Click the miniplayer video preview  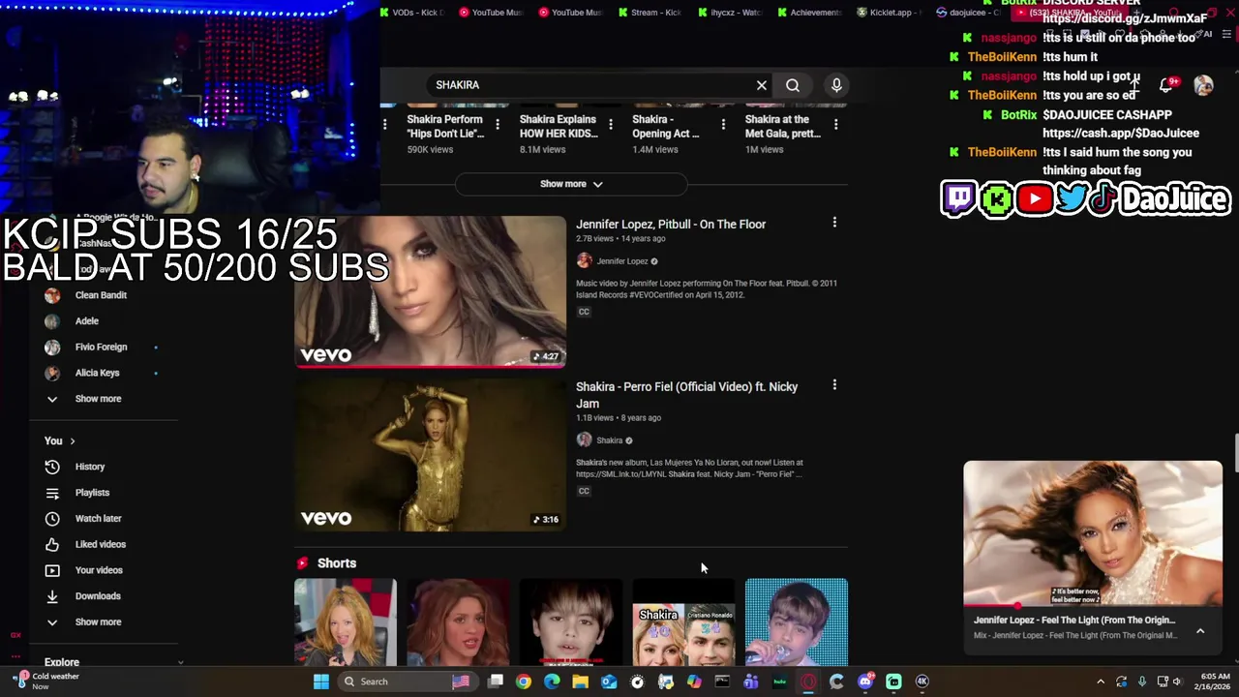(1093, 534)
